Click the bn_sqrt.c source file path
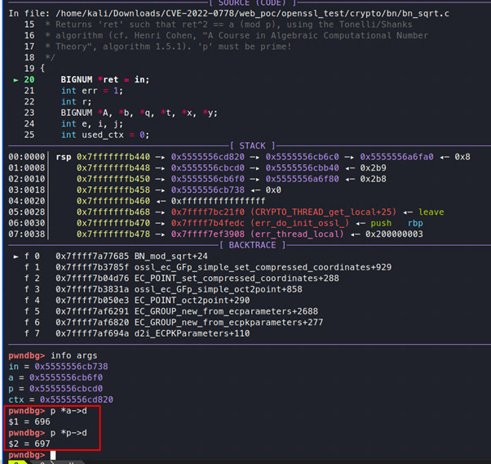Viewport: 491px width, 464px height. (x=252, y=14)
